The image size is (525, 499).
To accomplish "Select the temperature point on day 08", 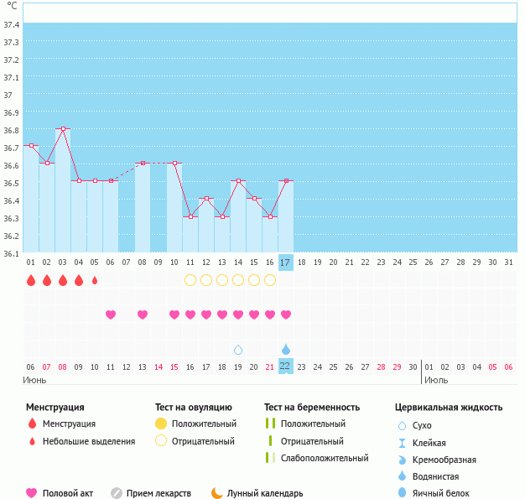I will (x=143, y=163).
